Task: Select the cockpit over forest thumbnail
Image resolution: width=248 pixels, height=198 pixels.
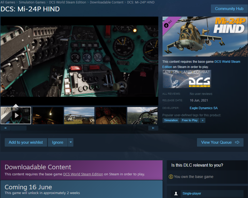Action: point(142,115)
